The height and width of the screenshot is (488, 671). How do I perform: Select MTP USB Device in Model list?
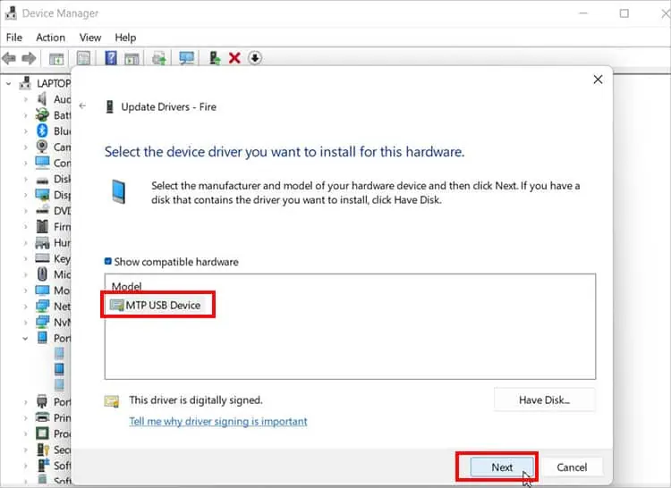tap(156, 305)
